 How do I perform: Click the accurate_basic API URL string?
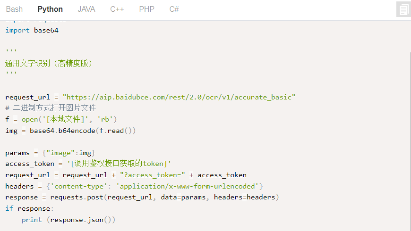pos(179,97)
